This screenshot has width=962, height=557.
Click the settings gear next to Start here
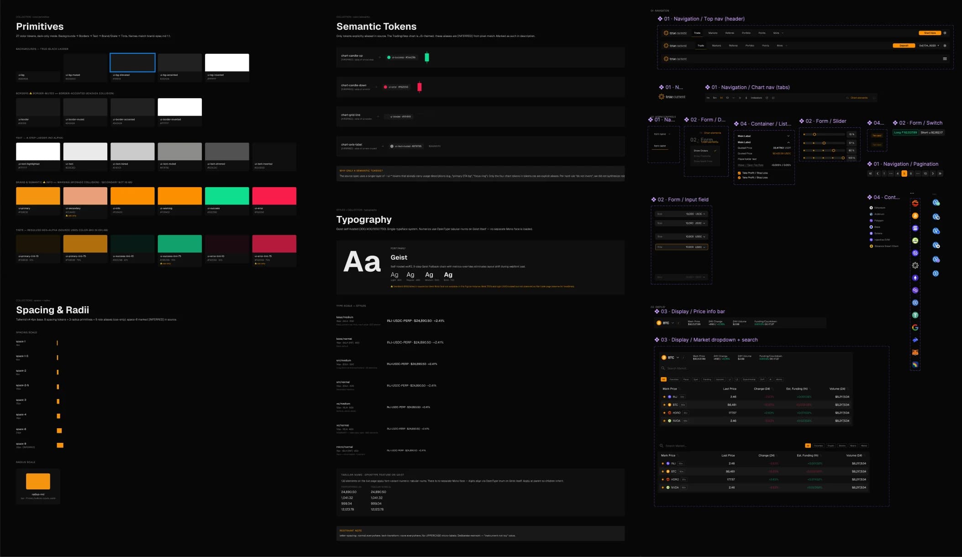tap(945, 33)
